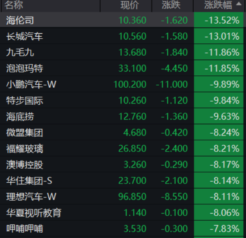Click the 33.100 price of 泡泡玛特

point(132,68)
